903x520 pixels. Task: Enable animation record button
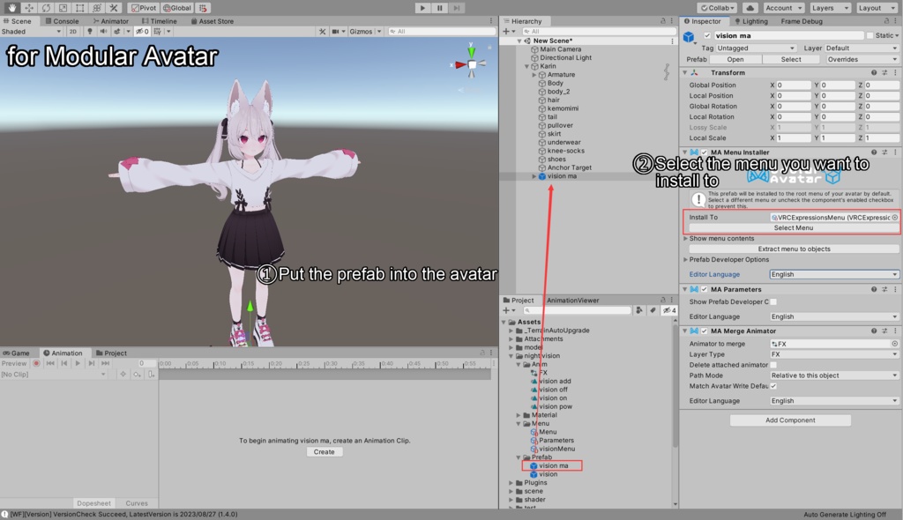[x=36, y=363]
